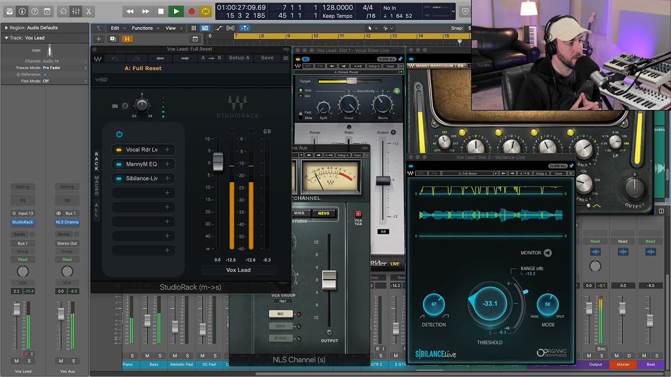
Task: Start playback with the green Play button
Action: (x=176, y=11)
